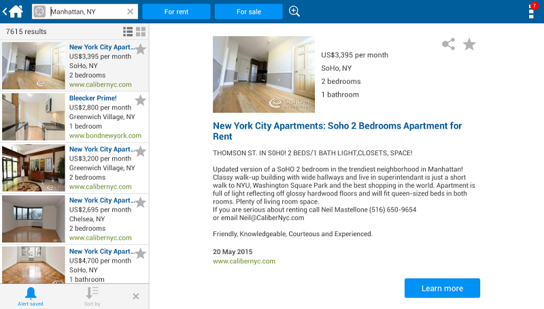Image resolution: width=544 pixels, height=309 pixels.
Task: Star the Bleecker Prime! listing
Action: (x=140, y=100)
